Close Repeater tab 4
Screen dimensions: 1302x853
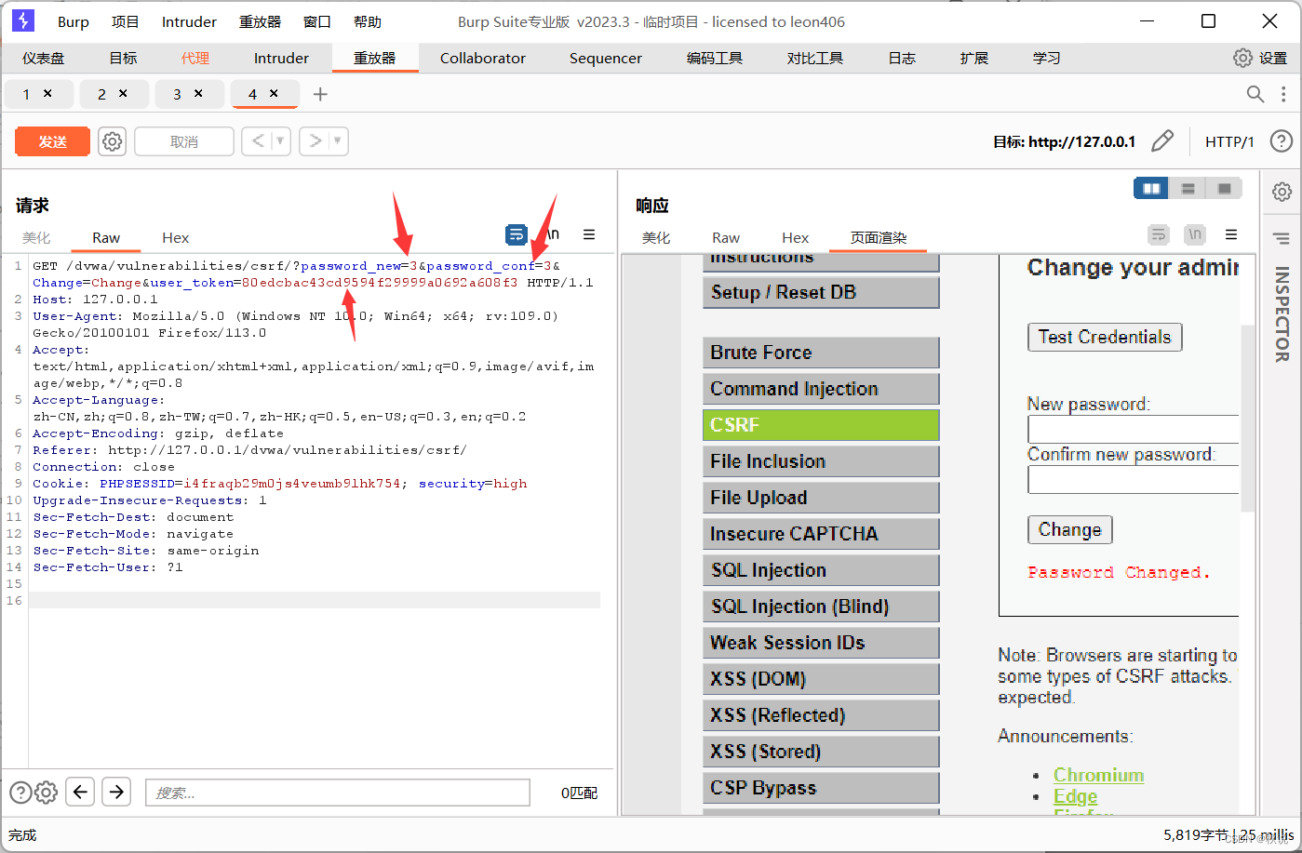(274, 93)
